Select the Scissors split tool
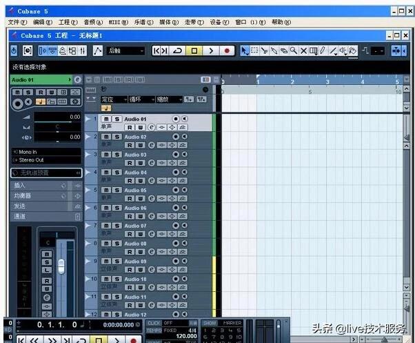Viewport: 415px width, 343px height. click(264, 50)
